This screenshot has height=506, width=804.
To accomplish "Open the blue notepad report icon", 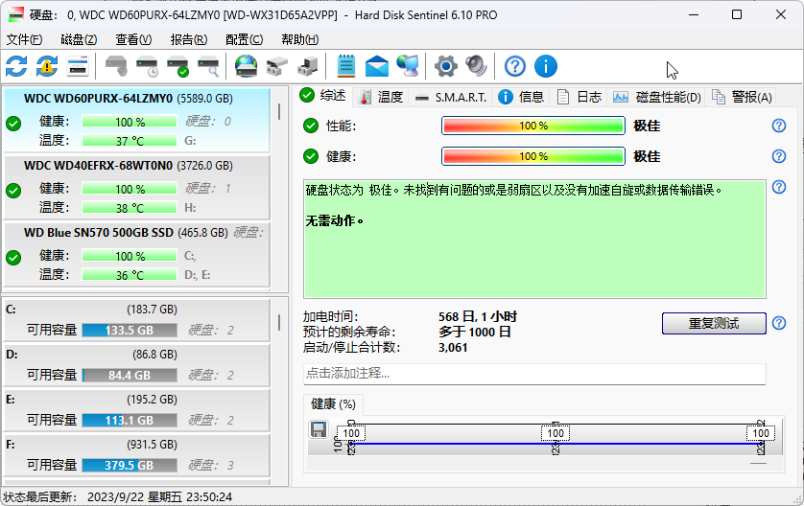I will click(x=346, y=66).
